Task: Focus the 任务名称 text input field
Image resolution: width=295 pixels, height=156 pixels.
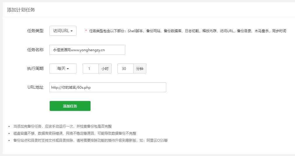Action: tap(87, 50)
